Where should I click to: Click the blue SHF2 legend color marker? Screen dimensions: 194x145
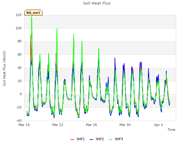point(91,140)
